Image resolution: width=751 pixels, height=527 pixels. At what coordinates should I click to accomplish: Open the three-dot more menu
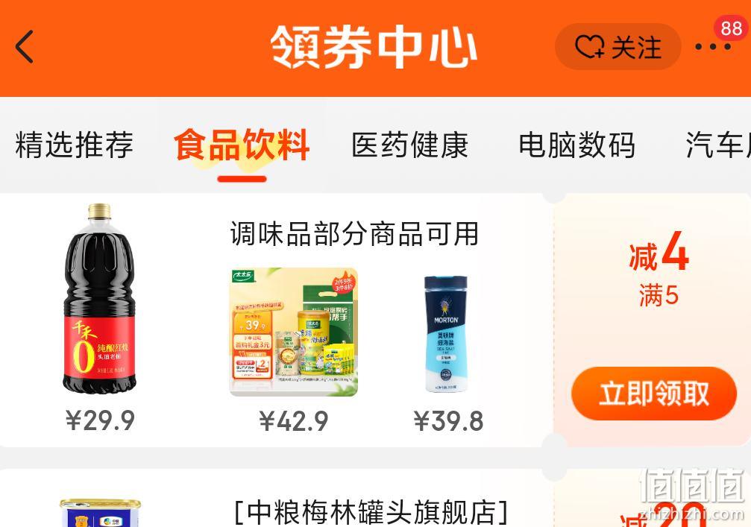tap(713, 47)
